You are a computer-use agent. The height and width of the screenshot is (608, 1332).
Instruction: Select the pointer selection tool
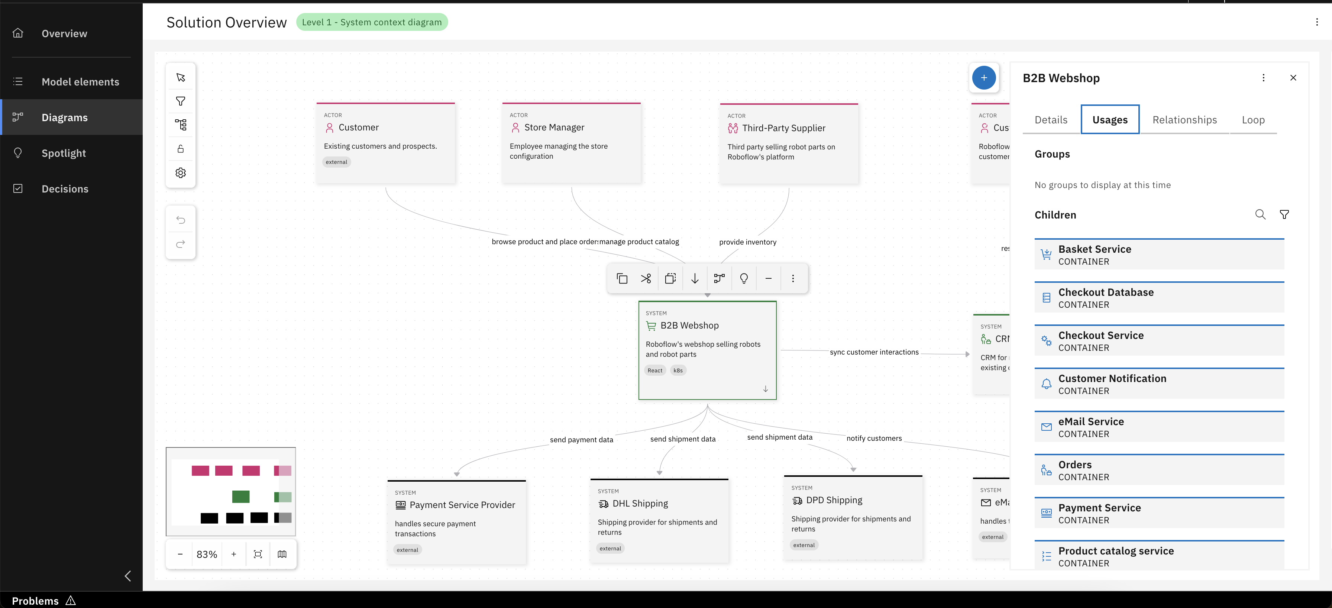coord(181,78)
